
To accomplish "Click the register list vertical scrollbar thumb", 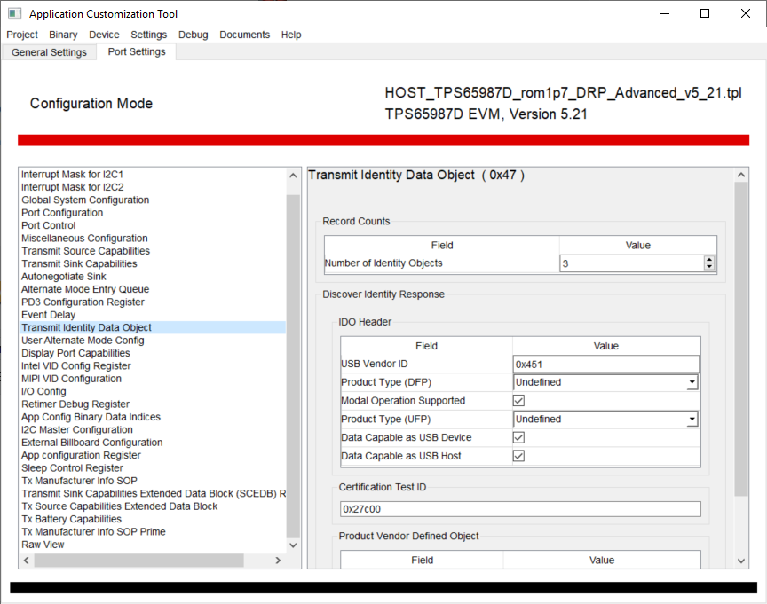I will (293, 365).
